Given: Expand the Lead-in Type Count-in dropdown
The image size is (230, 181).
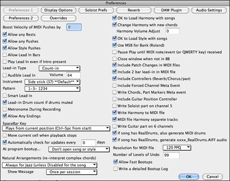Looking at the screenshot, I should [59, 68].
